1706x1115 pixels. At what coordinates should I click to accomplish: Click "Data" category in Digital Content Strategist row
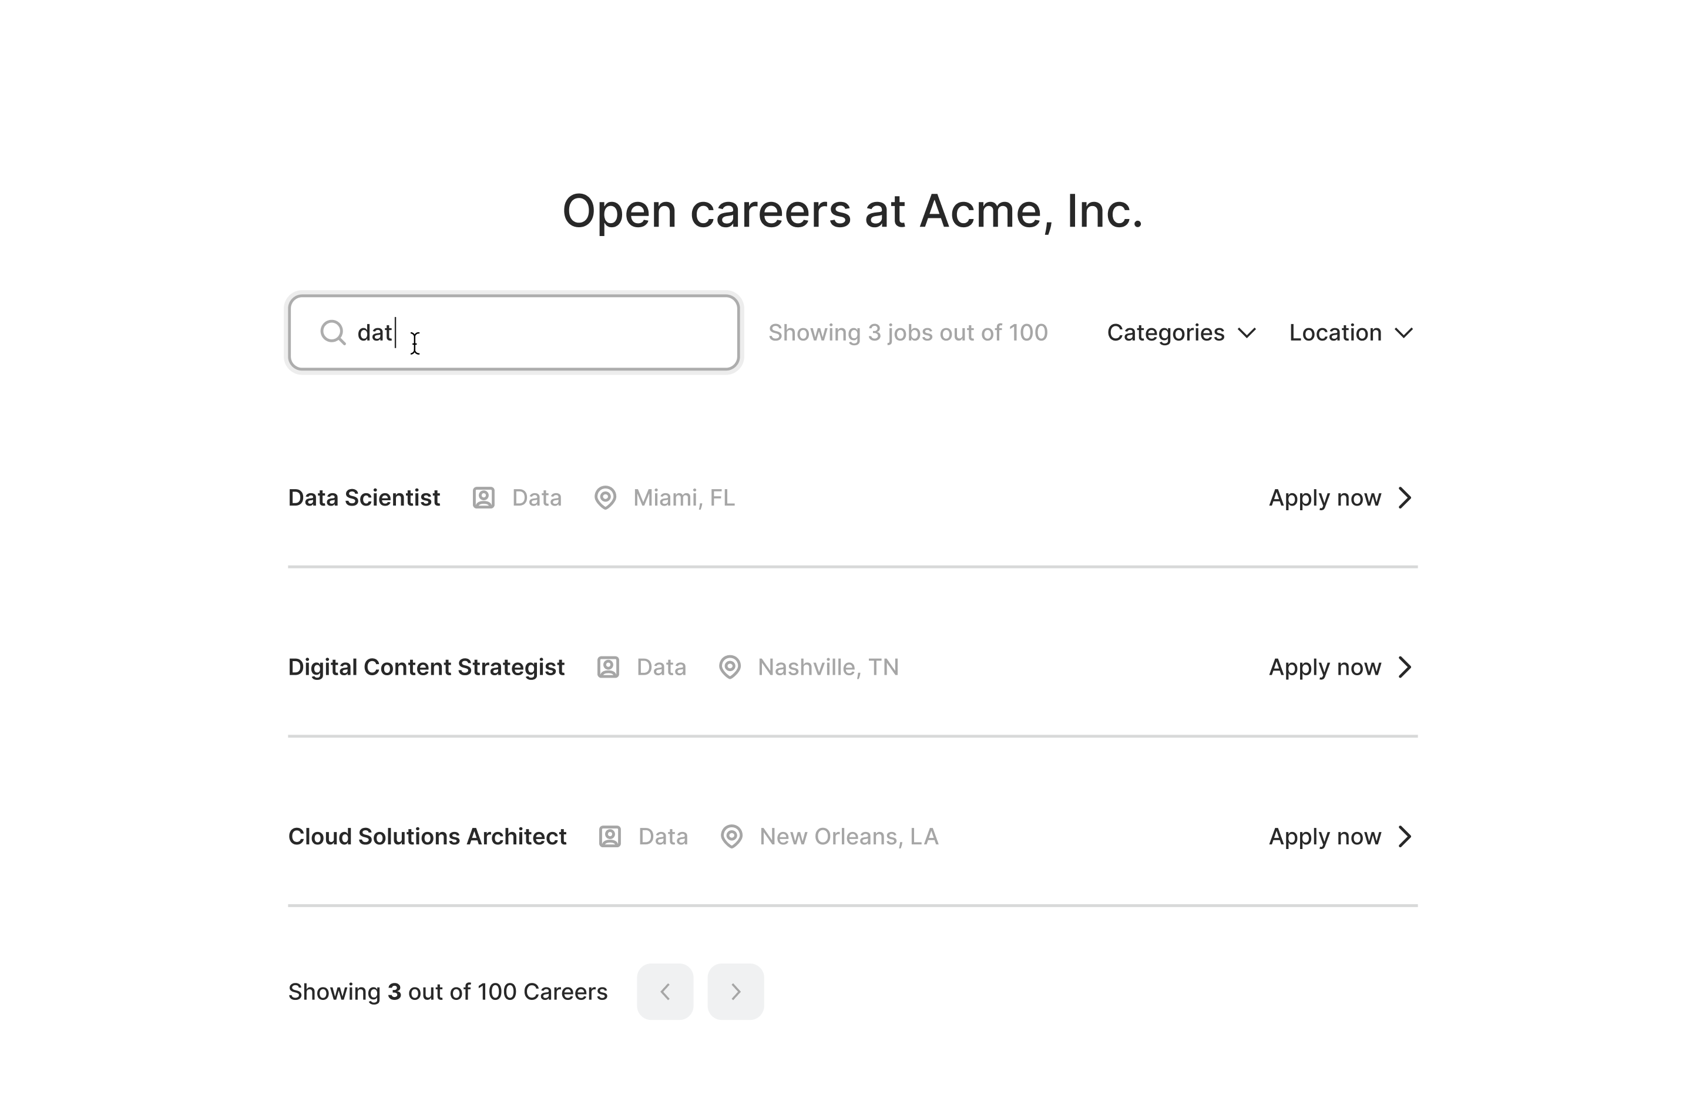click(661, 667)
